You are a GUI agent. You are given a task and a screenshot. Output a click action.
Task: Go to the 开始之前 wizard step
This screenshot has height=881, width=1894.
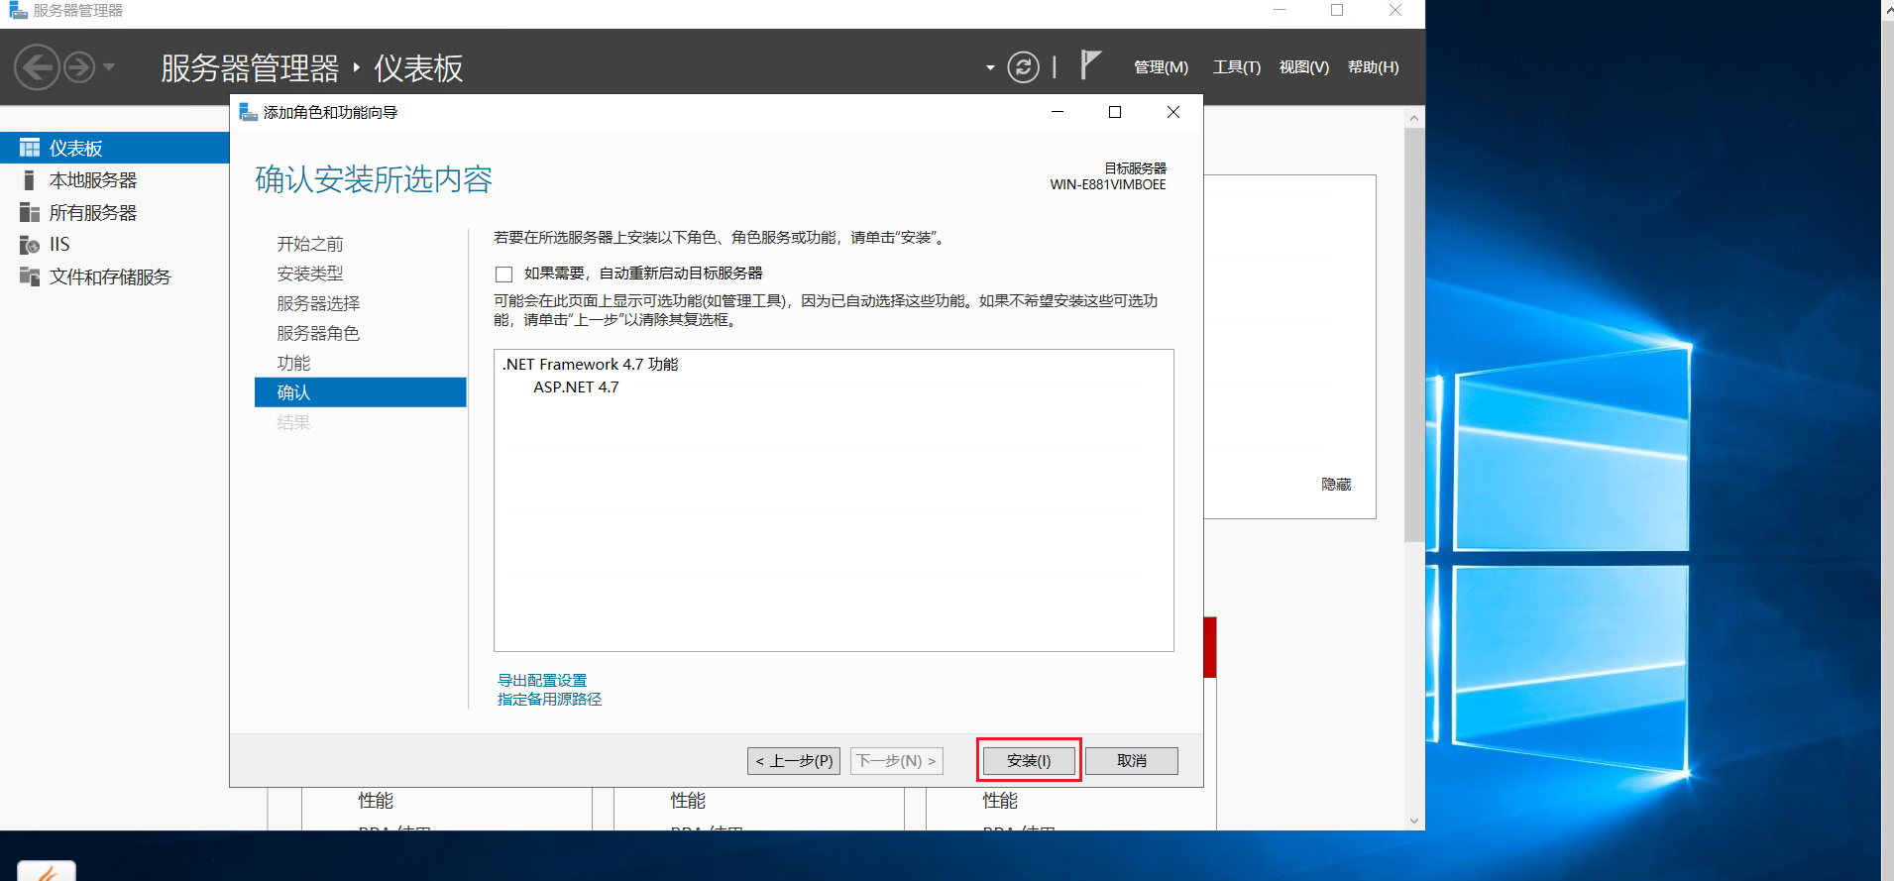click(310, 244)
